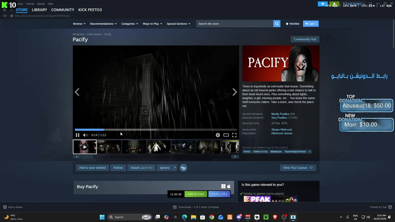This screenshot has width=395, height=222.
Task: Click the Pacify capsule header image
Action: tap(281, 63)
